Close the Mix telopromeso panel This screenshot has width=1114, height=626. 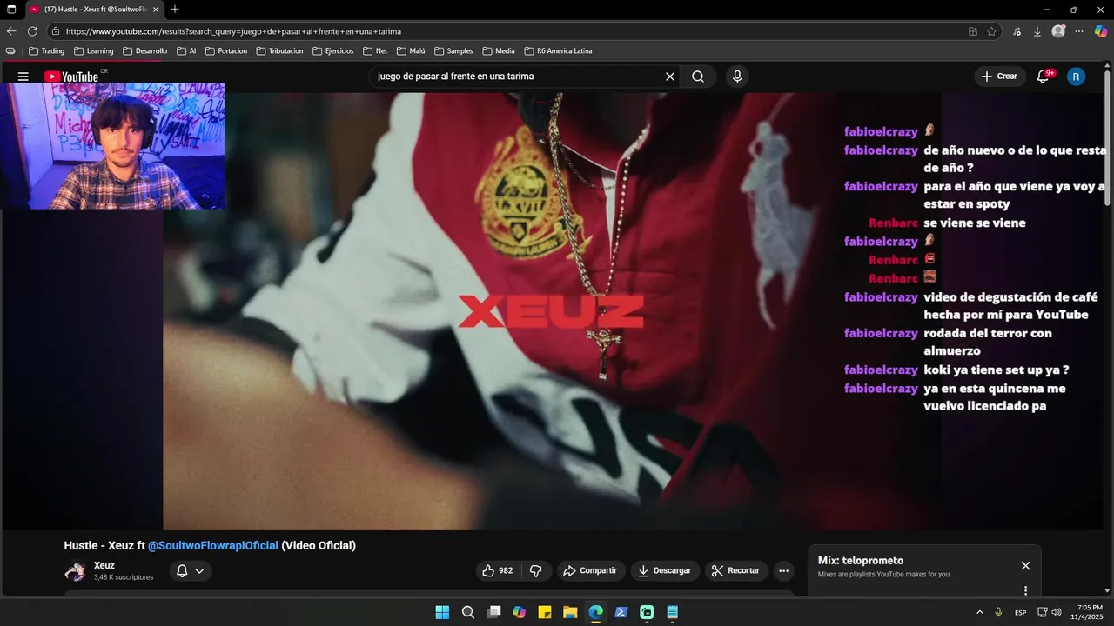pyautogui.click(x=1025, y=566)
